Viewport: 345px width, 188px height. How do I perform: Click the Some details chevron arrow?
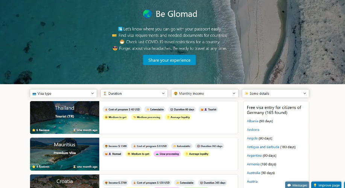pos(304,94)
